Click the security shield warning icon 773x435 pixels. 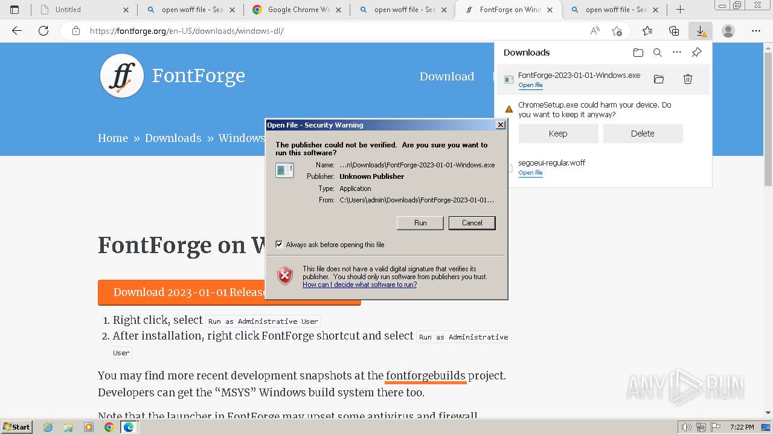pyautogui.click(x=285, y=276)
